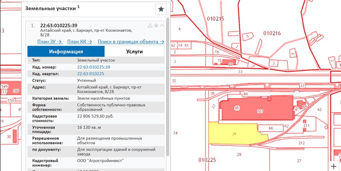Open cadastral quarter link 22:63:010225
Viewport: 341px width, 171px height.
[x=91, y=74]
